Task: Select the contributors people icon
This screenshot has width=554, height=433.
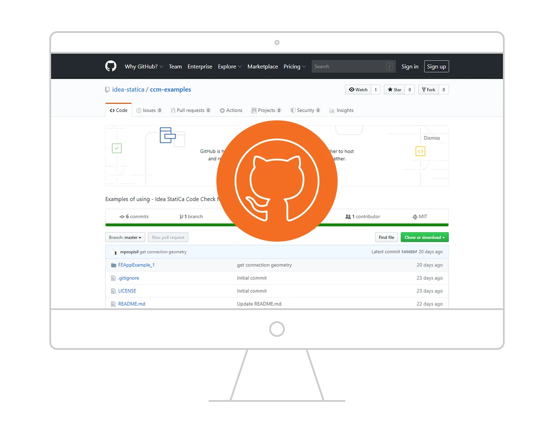Action: pyautogui.click(x=348, y=216)
